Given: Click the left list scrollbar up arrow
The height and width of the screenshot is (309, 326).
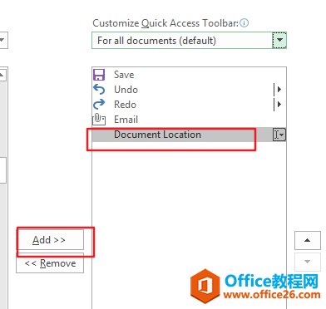Looking at the screenshot, I should click(x=2, y=75).
